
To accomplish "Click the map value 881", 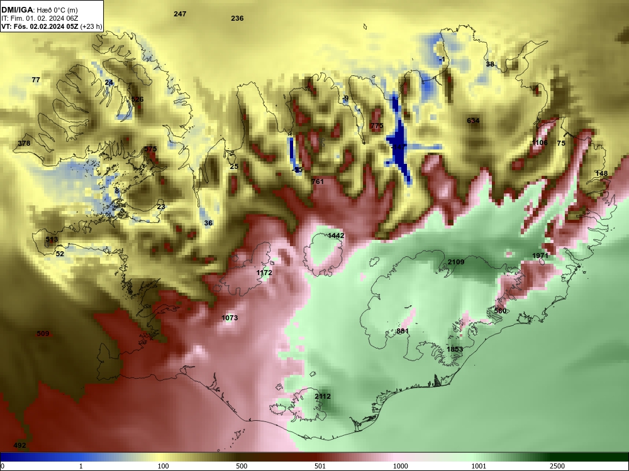I will pyautogui.click(x=403, y=331).
